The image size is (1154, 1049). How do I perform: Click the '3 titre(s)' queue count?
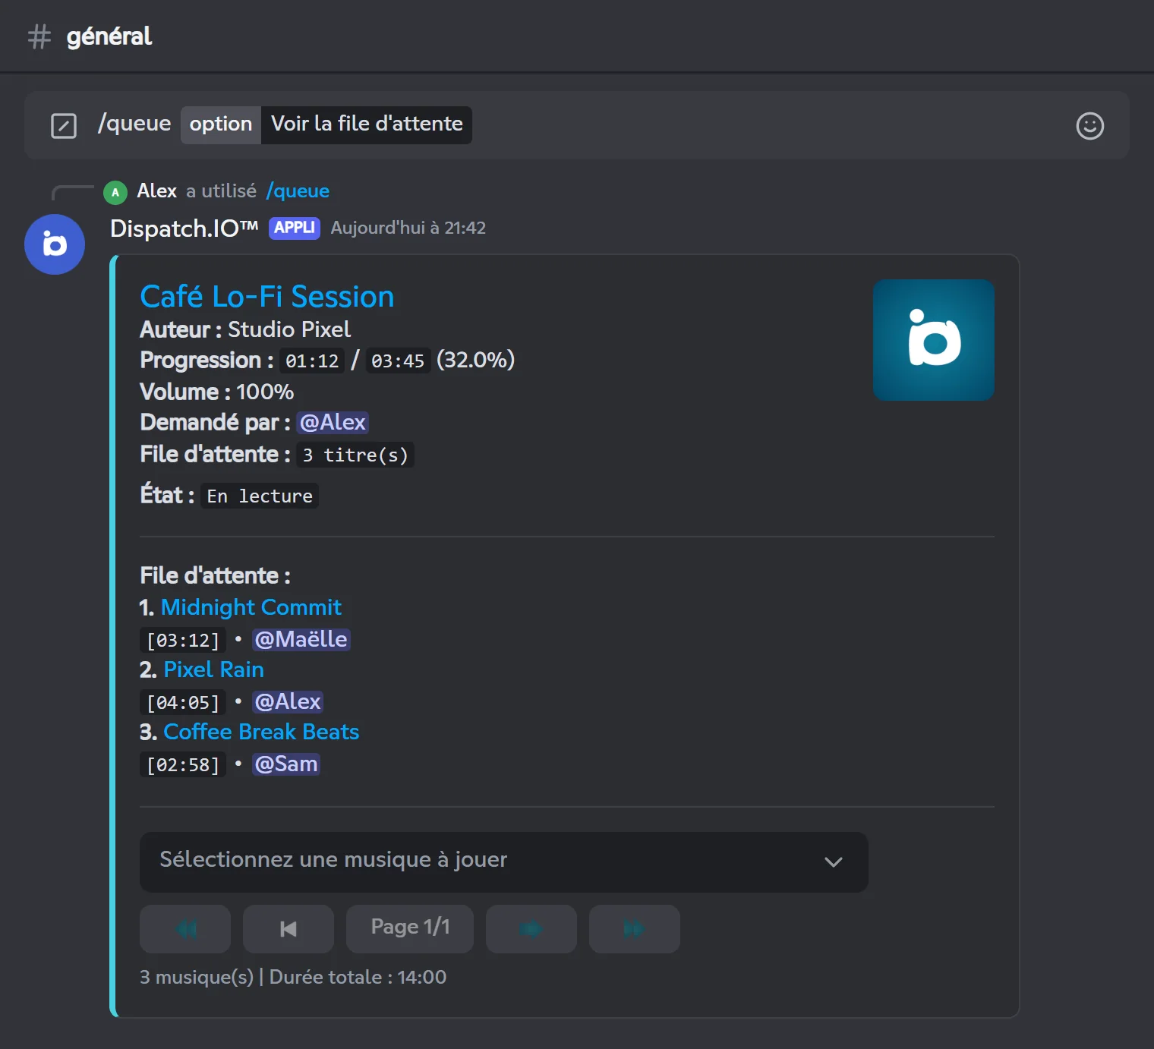[355, 455]
